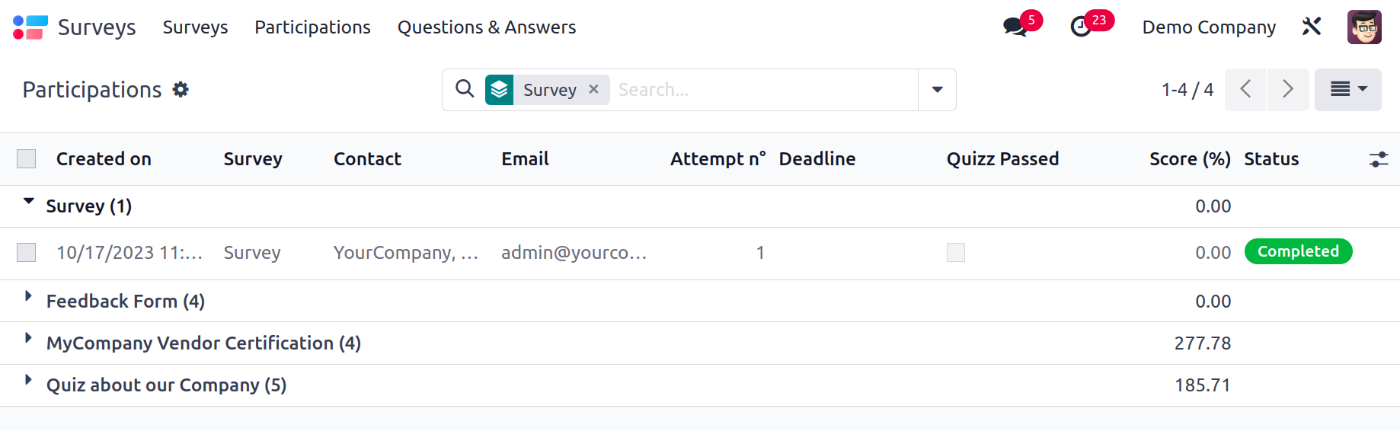
Task: Click the Demo Company switcher
Action: pos(1209,27)
